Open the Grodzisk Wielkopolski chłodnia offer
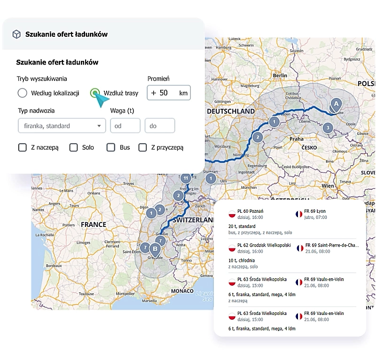The image size is (376, 354). point(292,256)
